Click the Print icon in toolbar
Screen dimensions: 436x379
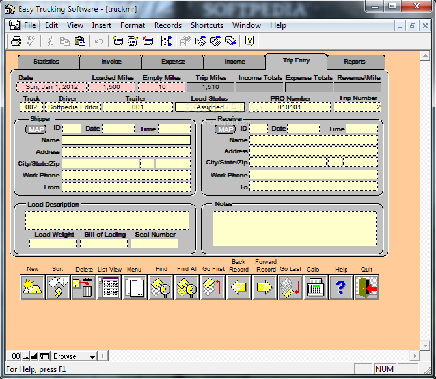[x=16, y=41]
